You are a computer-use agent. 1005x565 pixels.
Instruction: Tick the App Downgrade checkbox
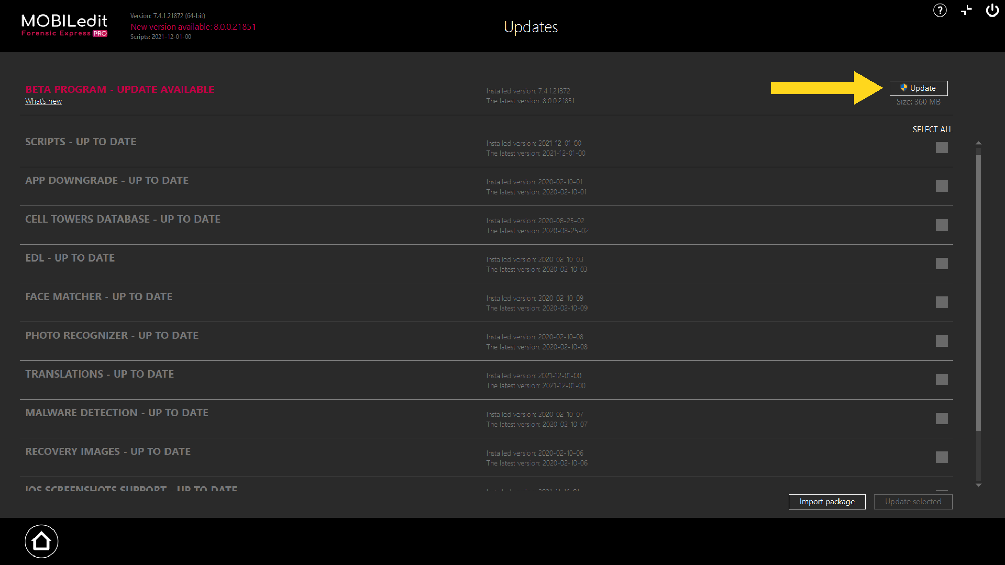coord(942,186)
